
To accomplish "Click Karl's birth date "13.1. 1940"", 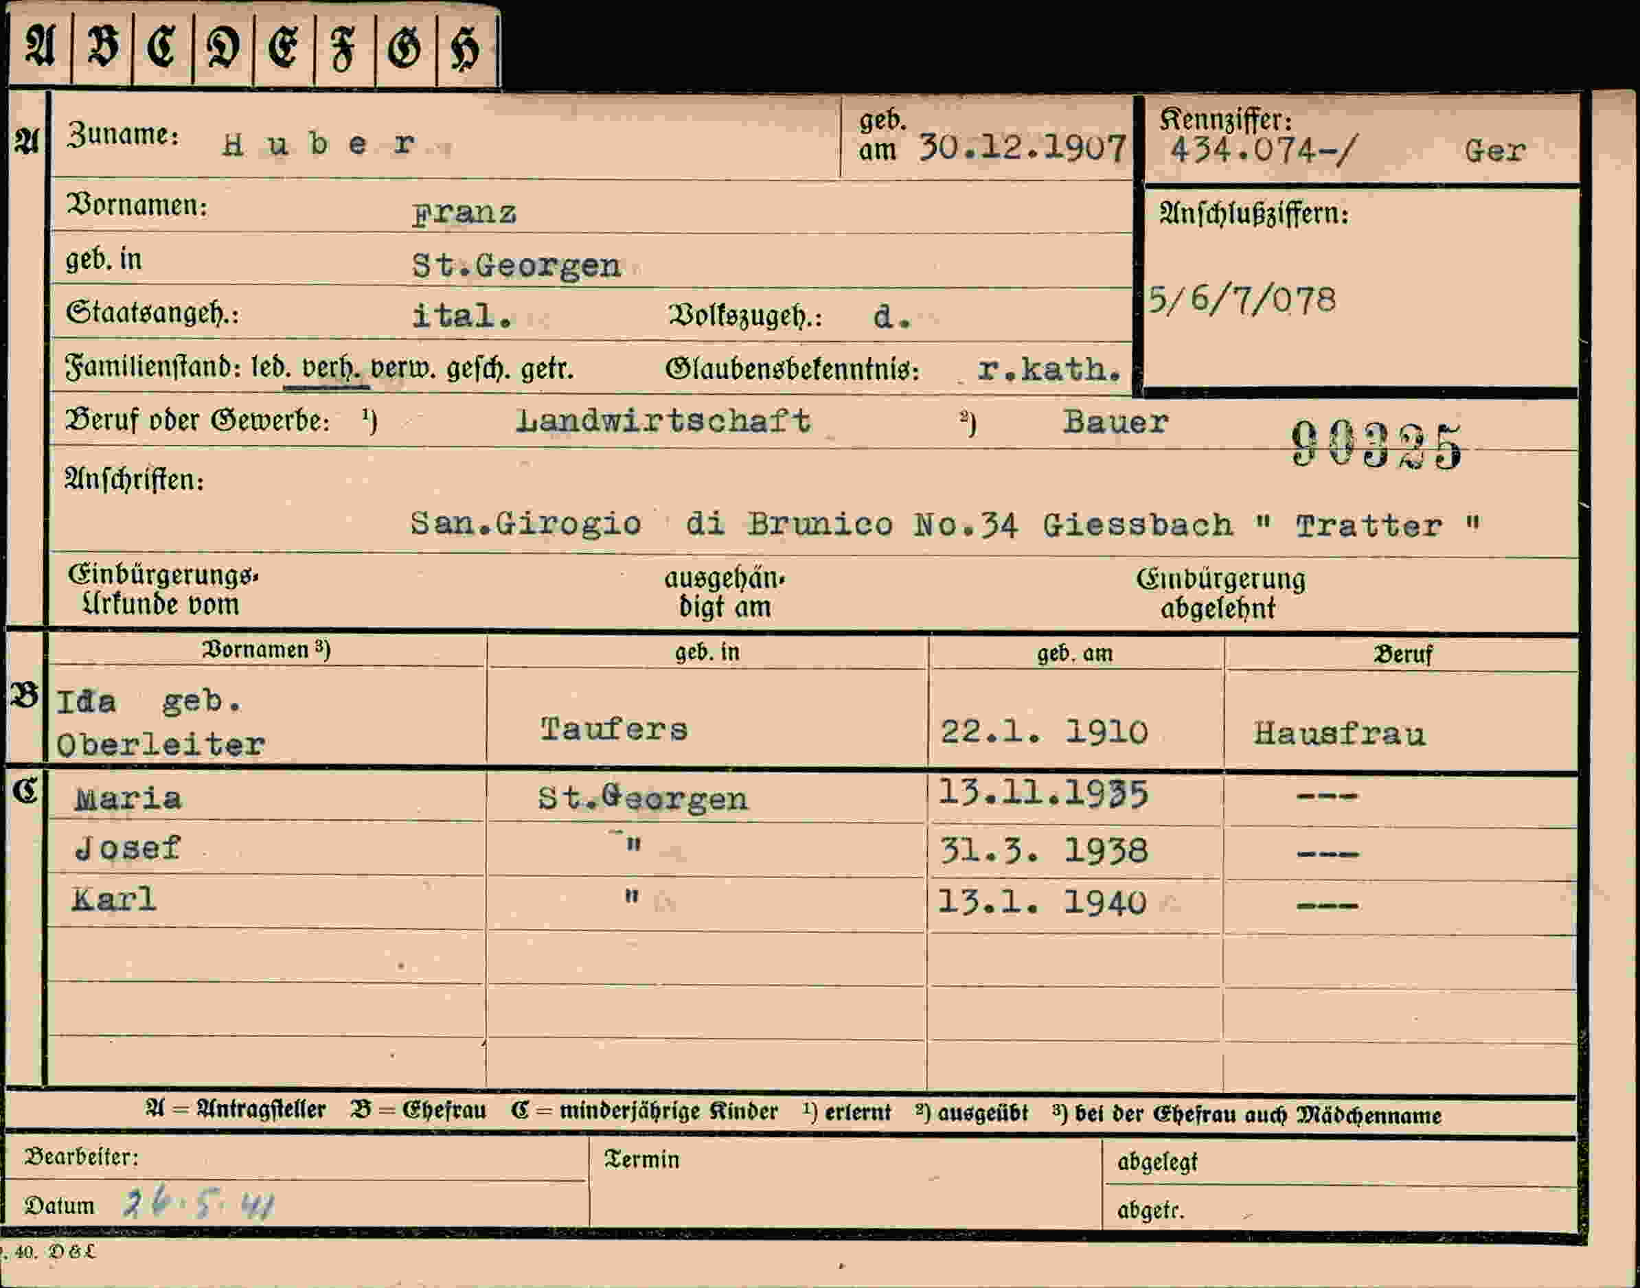I will tap(1042, 901).
